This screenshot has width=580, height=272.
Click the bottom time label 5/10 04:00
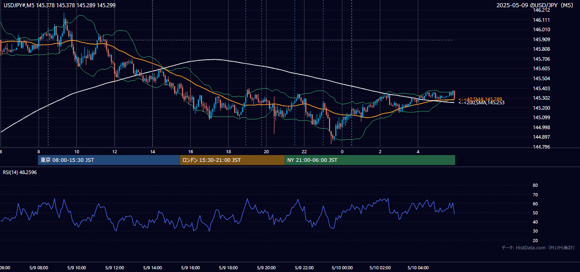[418, 268]
